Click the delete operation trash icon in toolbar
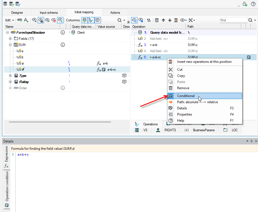This screenshot has width=258, height=212. (157, 20)
